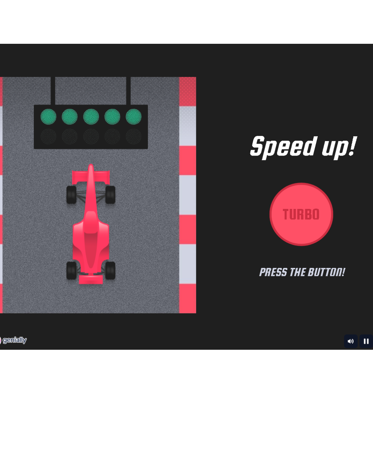Click the dotted red curb at top right

[188, 91]
